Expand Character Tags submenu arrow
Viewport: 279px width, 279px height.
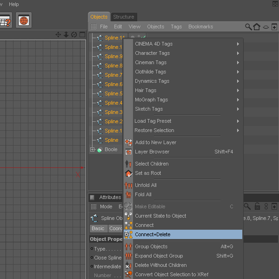click(238, 53)
